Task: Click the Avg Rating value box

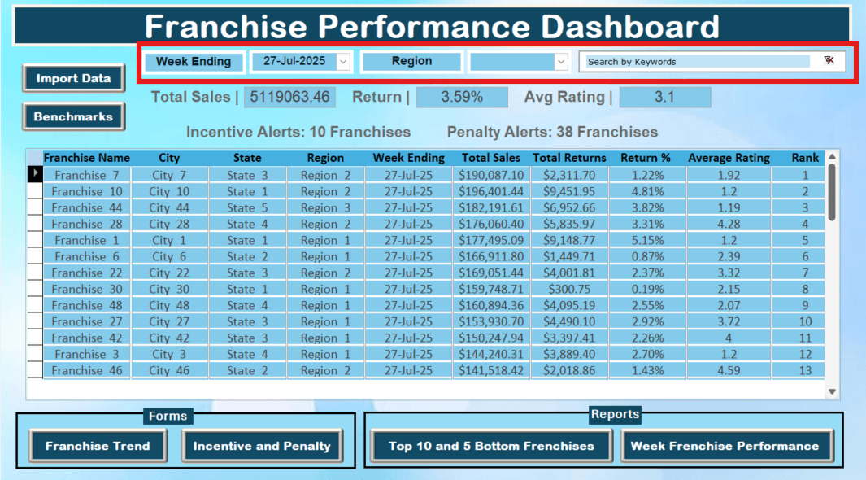Action: click(x=665, y=97)
